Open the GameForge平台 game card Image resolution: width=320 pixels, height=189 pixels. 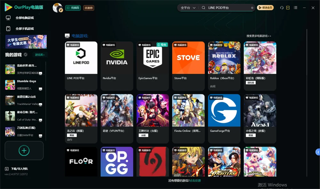pyautogui.click(x=224, y=119)
